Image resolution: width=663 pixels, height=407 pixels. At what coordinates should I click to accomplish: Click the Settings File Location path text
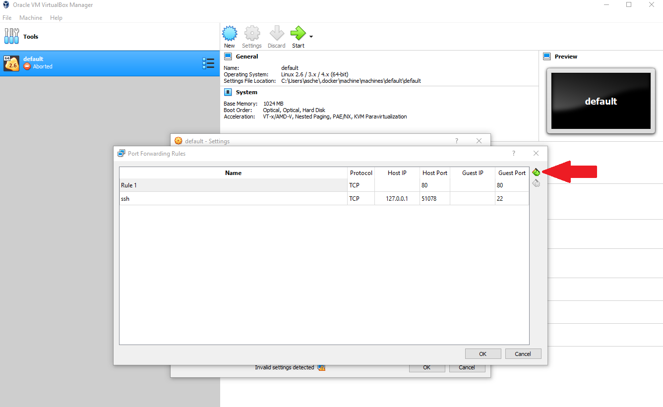351,81
